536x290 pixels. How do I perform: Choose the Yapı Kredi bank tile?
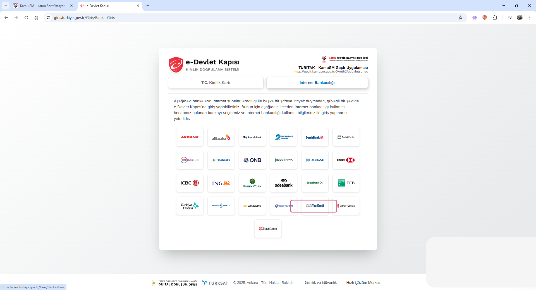coord(315,206)
